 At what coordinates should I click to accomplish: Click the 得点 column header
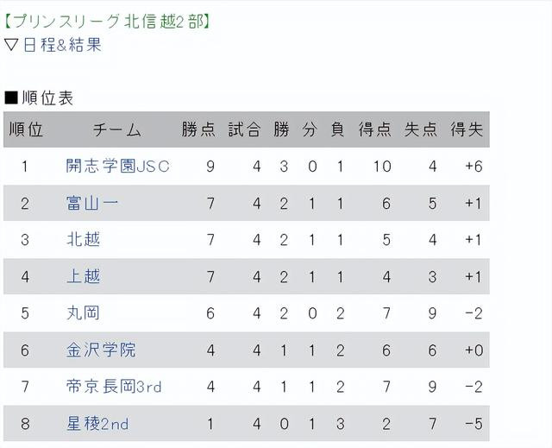click(375, 129)
